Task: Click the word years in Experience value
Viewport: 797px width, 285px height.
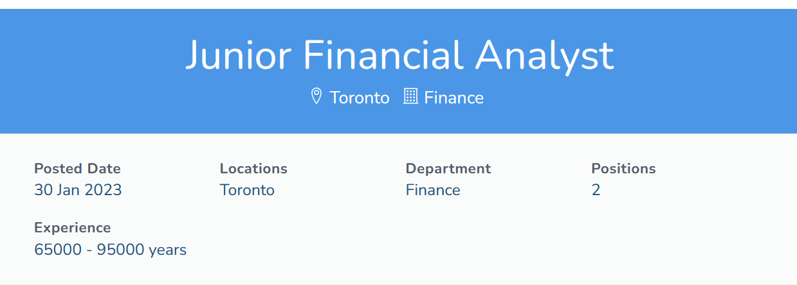Action: (x=167, y=250)
